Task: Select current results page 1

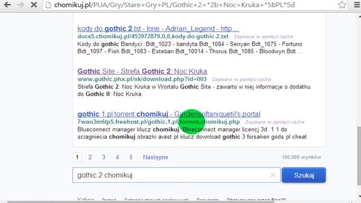Action: 77,157
